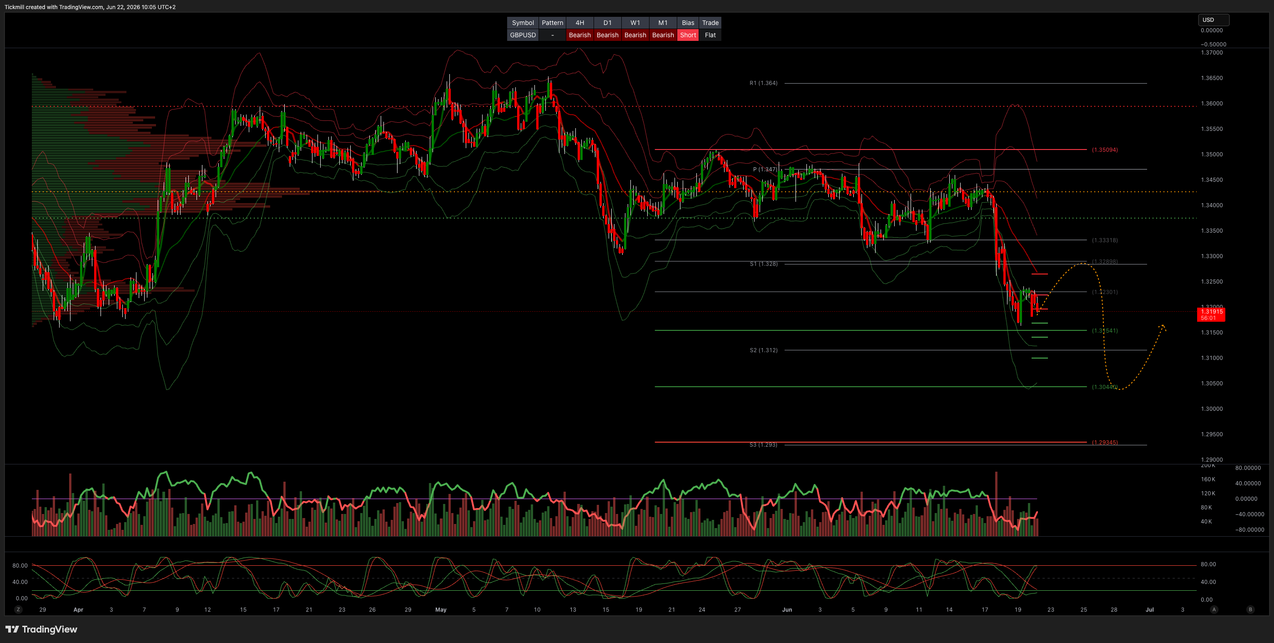The image size is (1274, 643).
Task: Click the Jul label on time axis
Action: coord(1150,610)
